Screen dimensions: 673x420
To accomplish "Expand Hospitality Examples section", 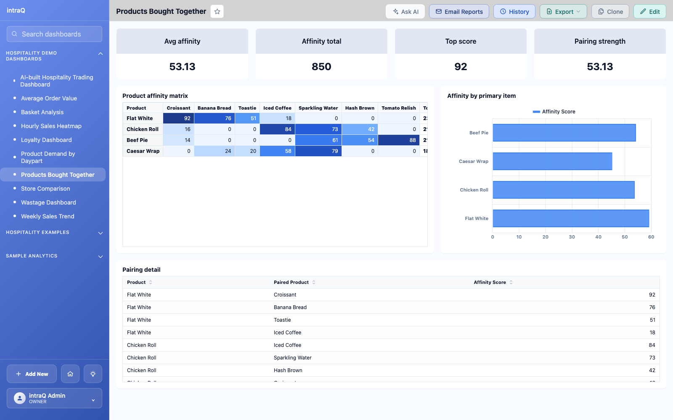I will click(101, 233).
